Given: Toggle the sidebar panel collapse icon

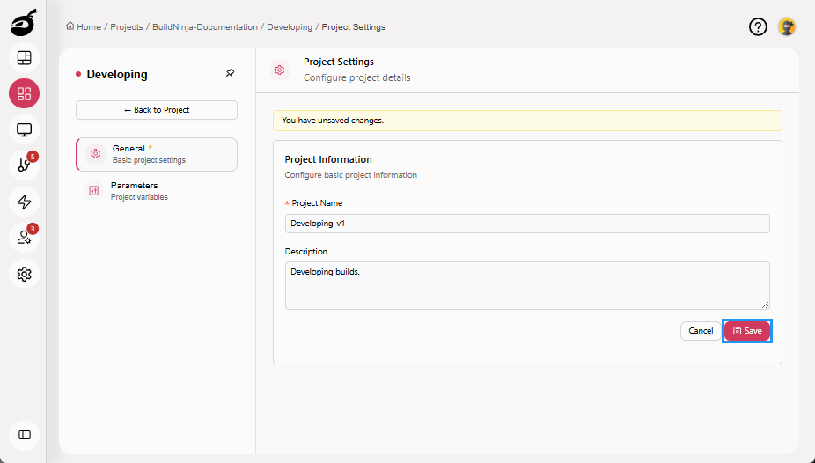Looking at the screenshot, I should pos(24,435).
